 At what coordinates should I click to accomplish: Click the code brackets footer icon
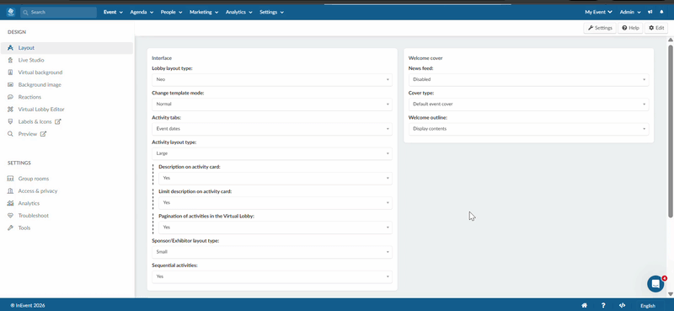click(x=623, y=305)
